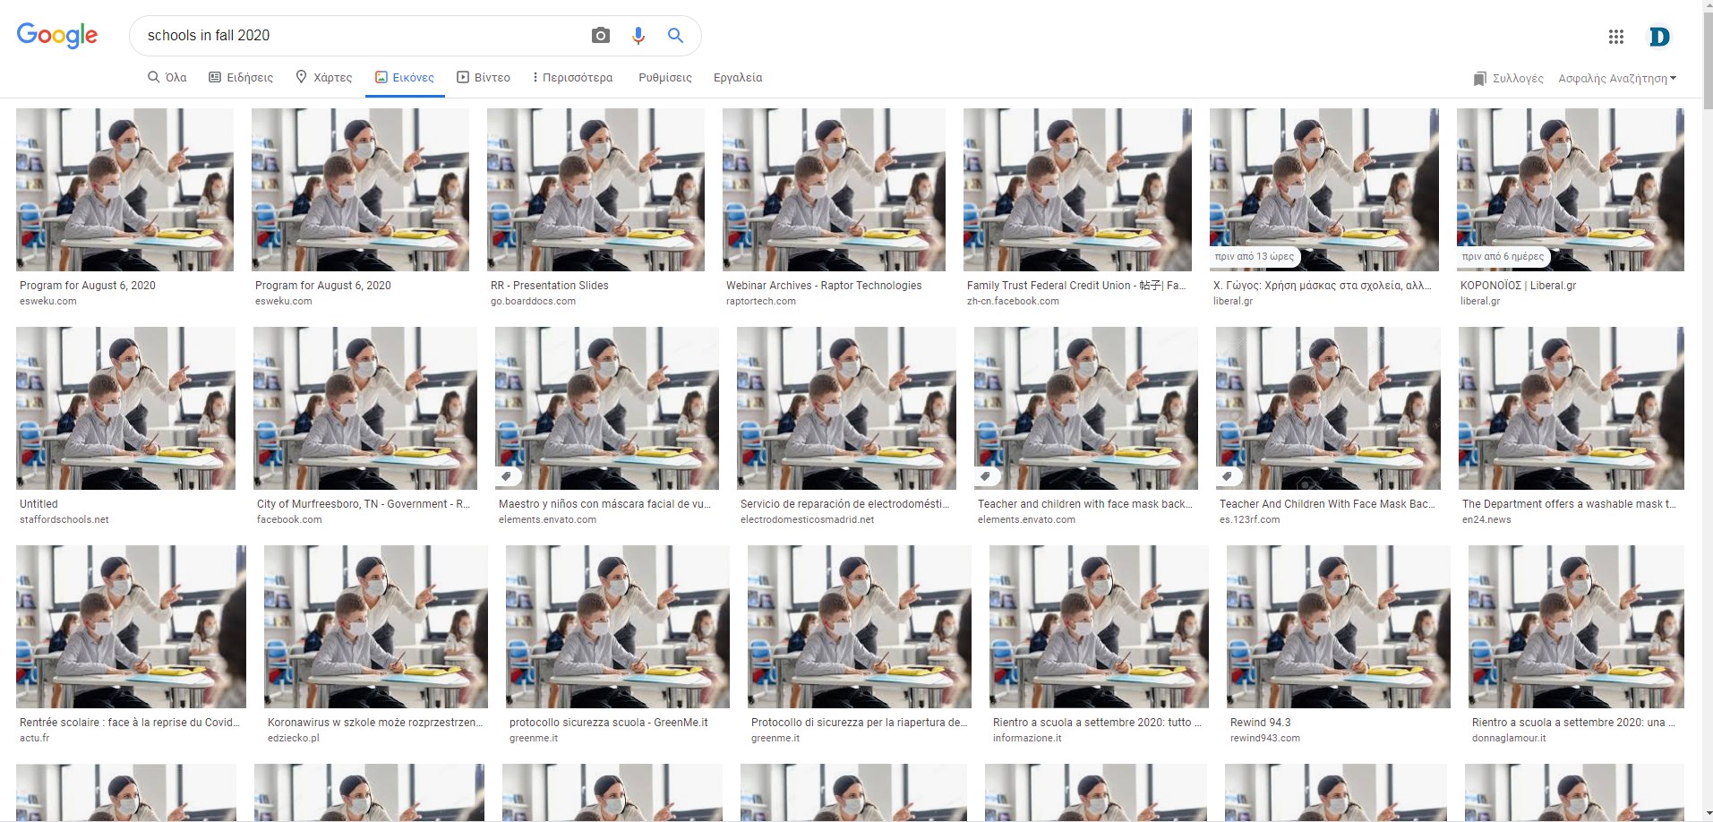Viewport: 1713px width, 822px height.
Task: Search by image with camera icon
Action: [601, 36]
